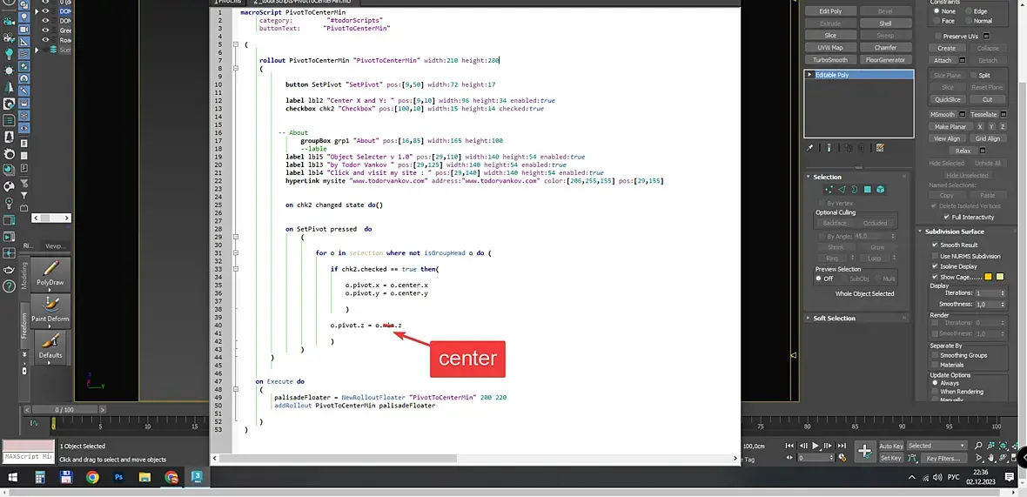This screenshot has height=497, width=1027.
Task: Click the Pin Stack icon below modifier list
Action: click(x=810, y=148)
